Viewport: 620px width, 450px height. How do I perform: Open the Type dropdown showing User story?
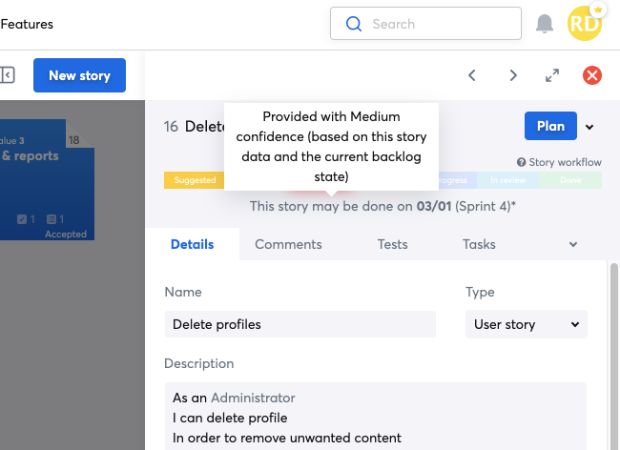point(527,324)
